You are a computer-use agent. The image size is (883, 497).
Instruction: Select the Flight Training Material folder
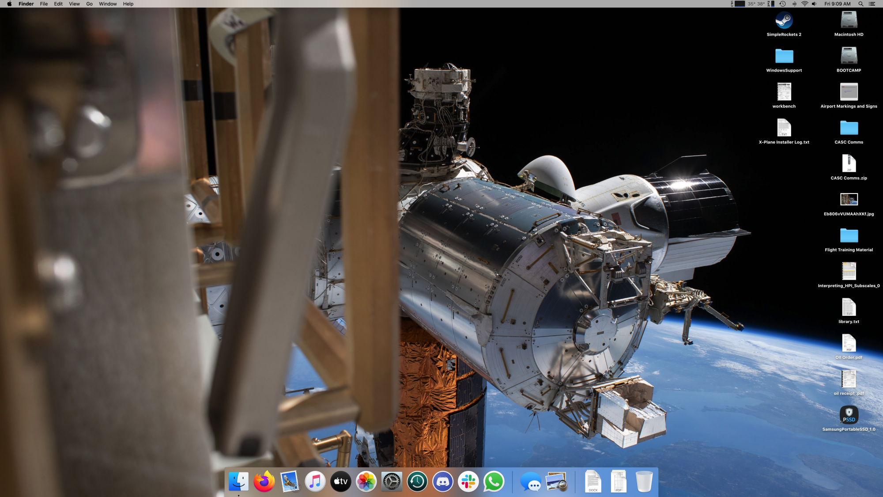849,235
